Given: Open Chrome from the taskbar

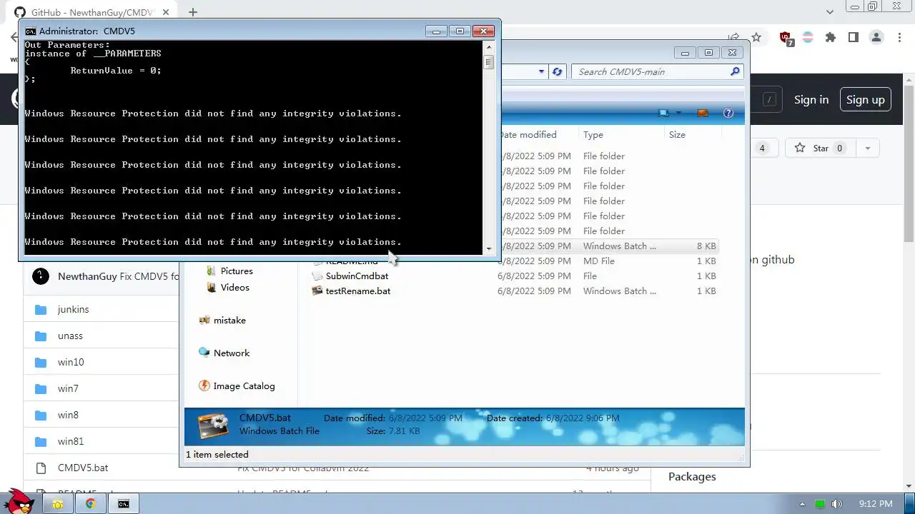Looking at the screenshot, I should point(91,504).
